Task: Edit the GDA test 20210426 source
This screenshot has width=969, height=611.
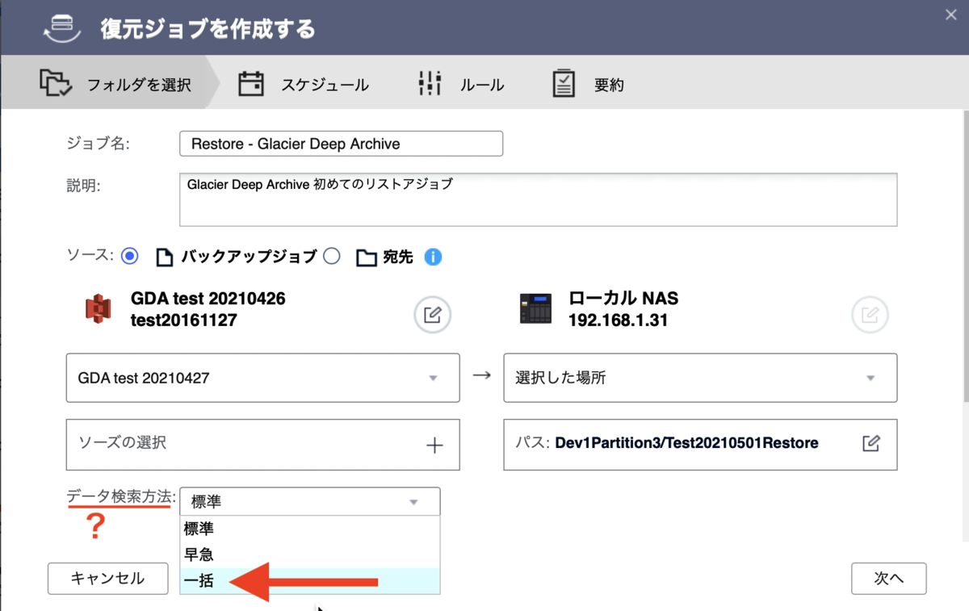Action: (433, 315)
